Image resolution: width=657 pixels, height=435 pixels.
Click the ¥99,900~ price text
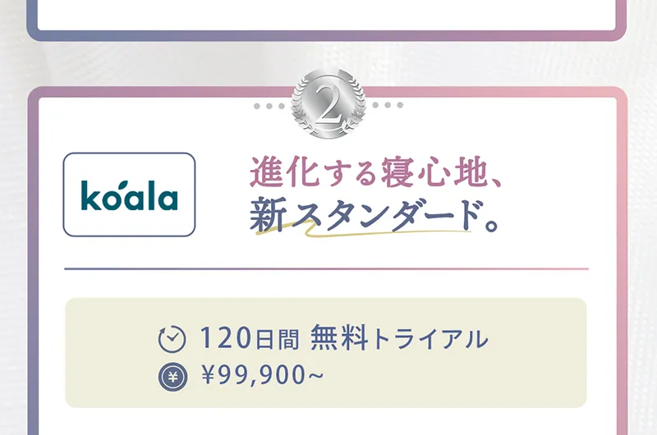click(x=263, y=375)
